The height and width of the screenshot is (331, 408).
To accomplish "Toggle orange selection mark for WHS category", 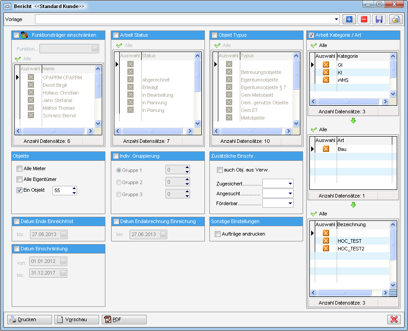I will pyautogui.click(x=326, y=80).
